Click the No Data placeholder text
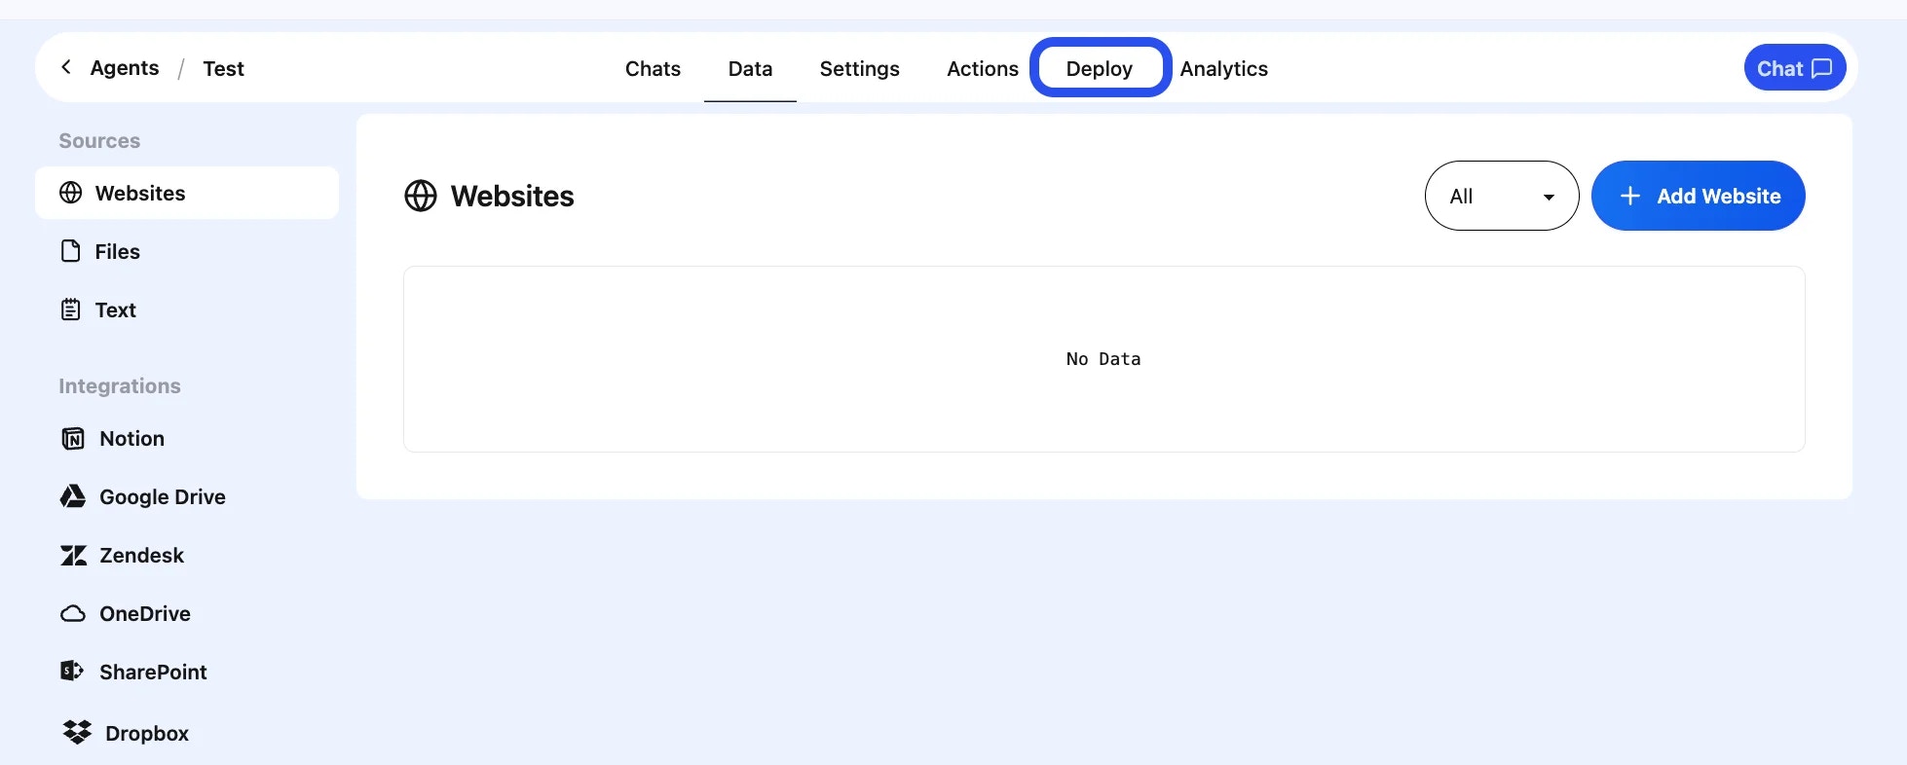This screenshot has width=1907, height=765. (1103, 359)
